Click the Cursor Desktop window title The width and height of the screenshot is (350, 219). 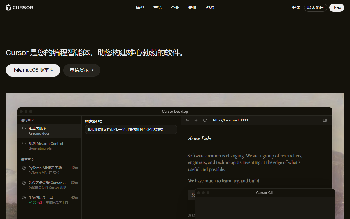tap(175, 112)
